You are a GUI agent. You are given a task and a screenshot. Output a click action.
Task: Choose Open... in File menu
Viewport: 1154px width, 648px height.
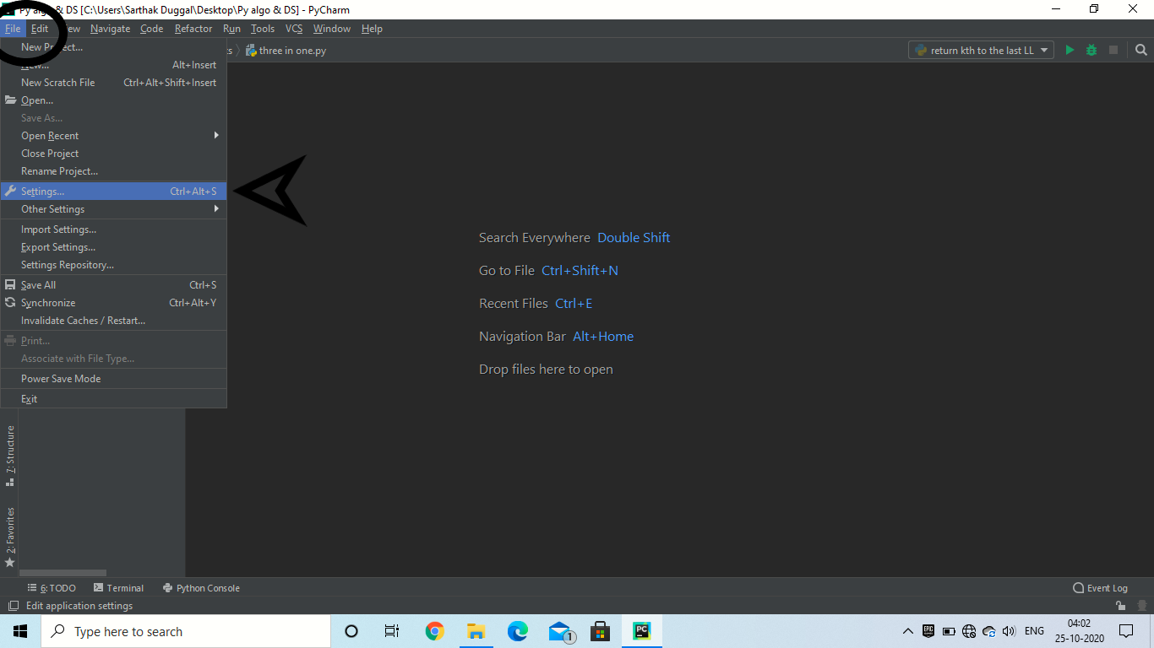(113, 100)
